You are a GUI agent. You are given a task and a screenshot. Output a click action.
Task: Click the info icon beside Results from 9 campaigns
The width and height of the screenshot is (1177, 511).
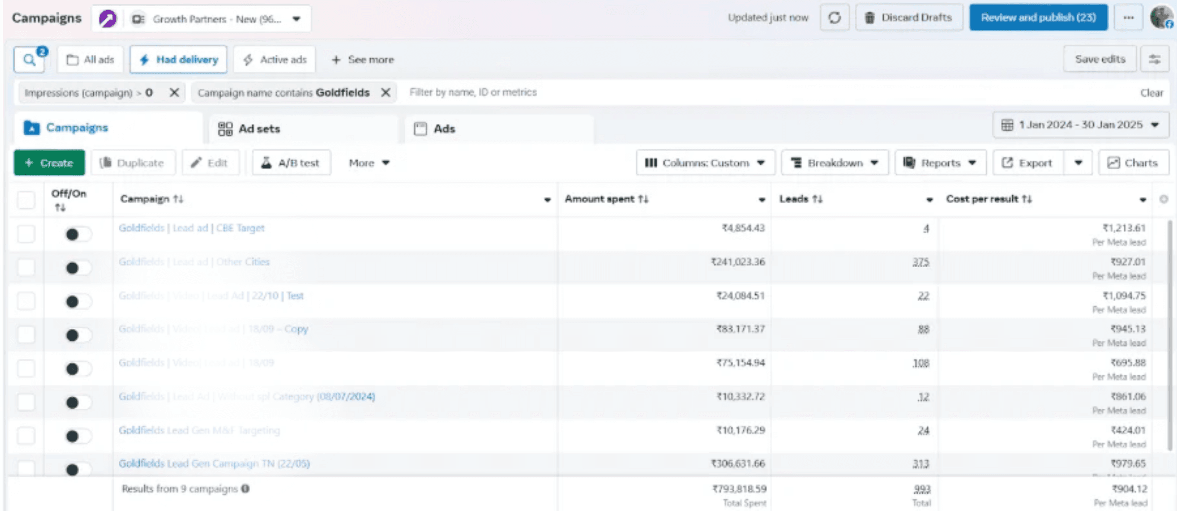[x=246, y=489]
